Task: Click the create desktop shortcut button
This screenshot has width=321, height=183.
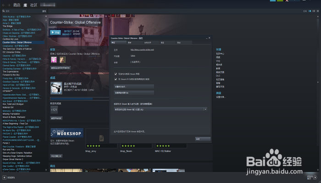Action: click(x=134, y=93)
